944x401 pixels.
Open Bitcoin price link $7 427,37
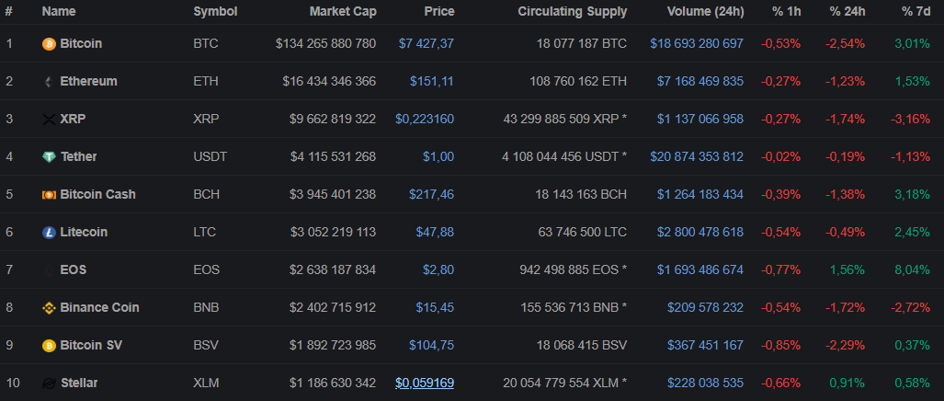click(427, 43)
